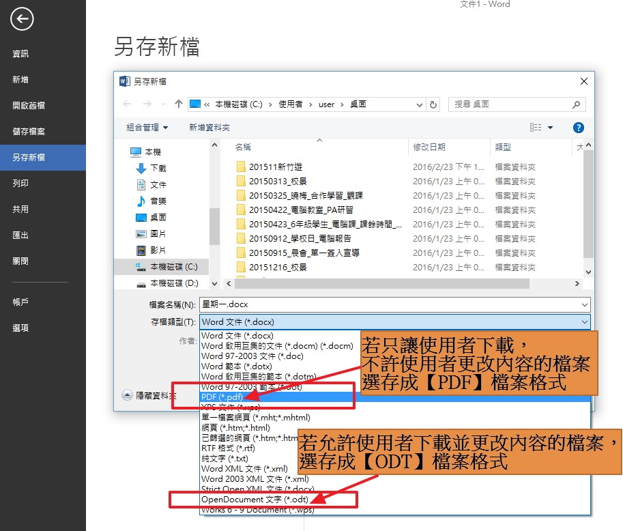Choose Word 範本 (*.dotx) format
The width and height of the screenshot is (623, 531).
tap(236, 366)
